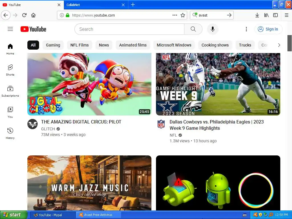
Task: Submit the avast search with arrow
Action: (x=229, y=15)
